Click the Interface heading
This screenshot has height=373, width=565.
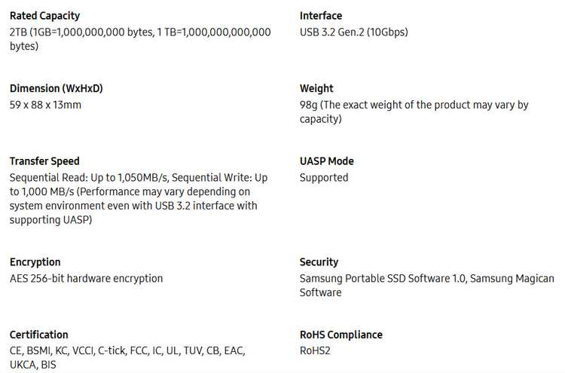pos(321,16)
